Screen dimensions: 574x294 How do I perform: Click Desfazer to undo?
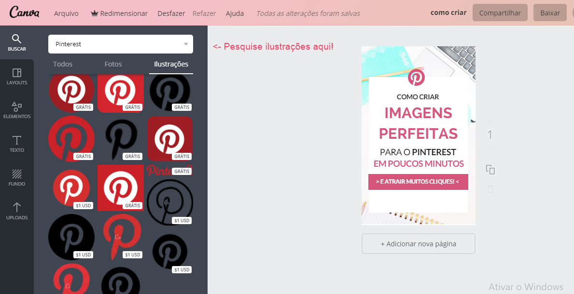coord(171,13)
